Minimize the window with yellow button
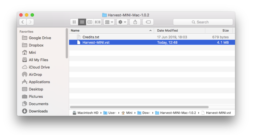 tap(27, 15)
